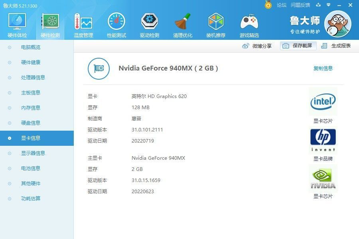Image resolution: width=359 pixels, height=239 pixels.
Task: Click the heading Nvidia GeForce 940MX ( 2 GB )
Action: (x=168, y=68)
